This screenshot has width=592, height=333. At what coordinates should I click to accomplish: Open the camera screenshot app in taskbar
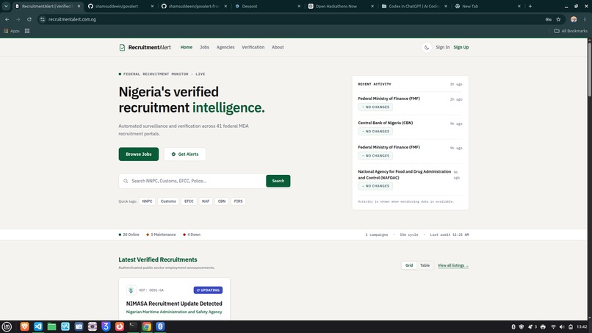[x=79, y=326]
